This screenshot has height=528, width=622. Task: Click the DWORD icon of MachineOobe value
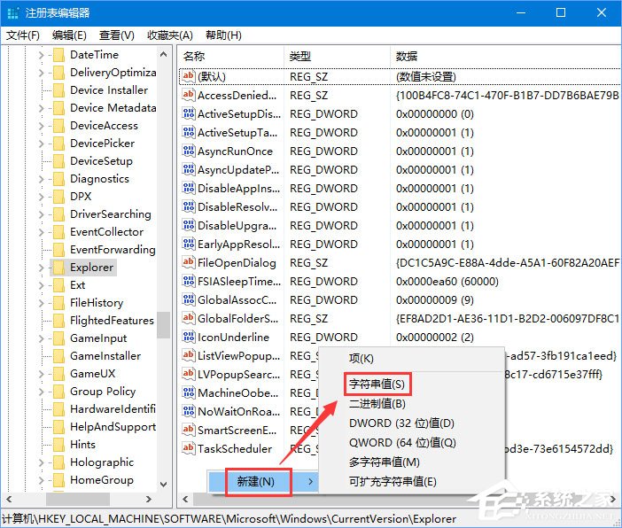188,392
